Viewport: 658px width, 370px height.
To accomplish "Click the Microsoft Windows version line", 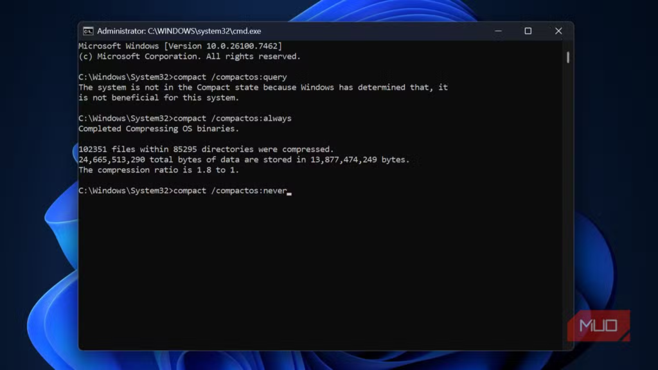I will click(180, 46).
